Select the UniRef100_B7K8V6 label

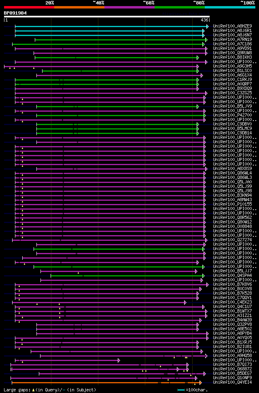(232, 285)
